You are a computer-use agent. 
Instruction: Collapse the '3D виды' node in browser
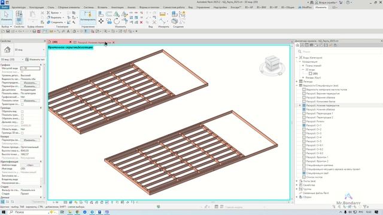click(x=303, y=70)
